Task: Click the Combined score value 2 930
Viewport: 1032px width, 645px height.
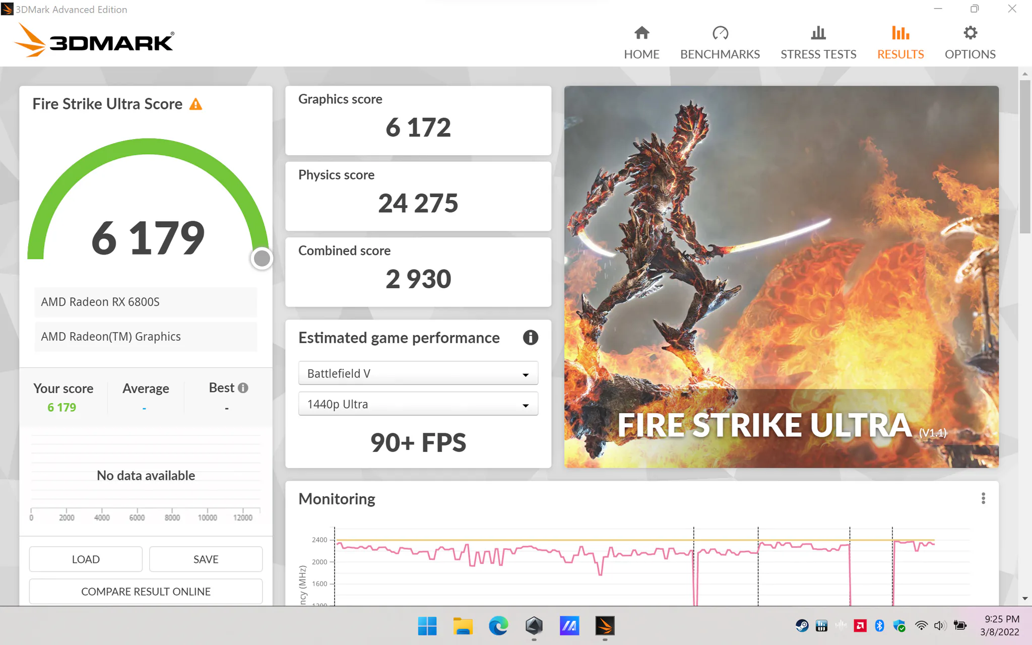Action: coord(418,279)
